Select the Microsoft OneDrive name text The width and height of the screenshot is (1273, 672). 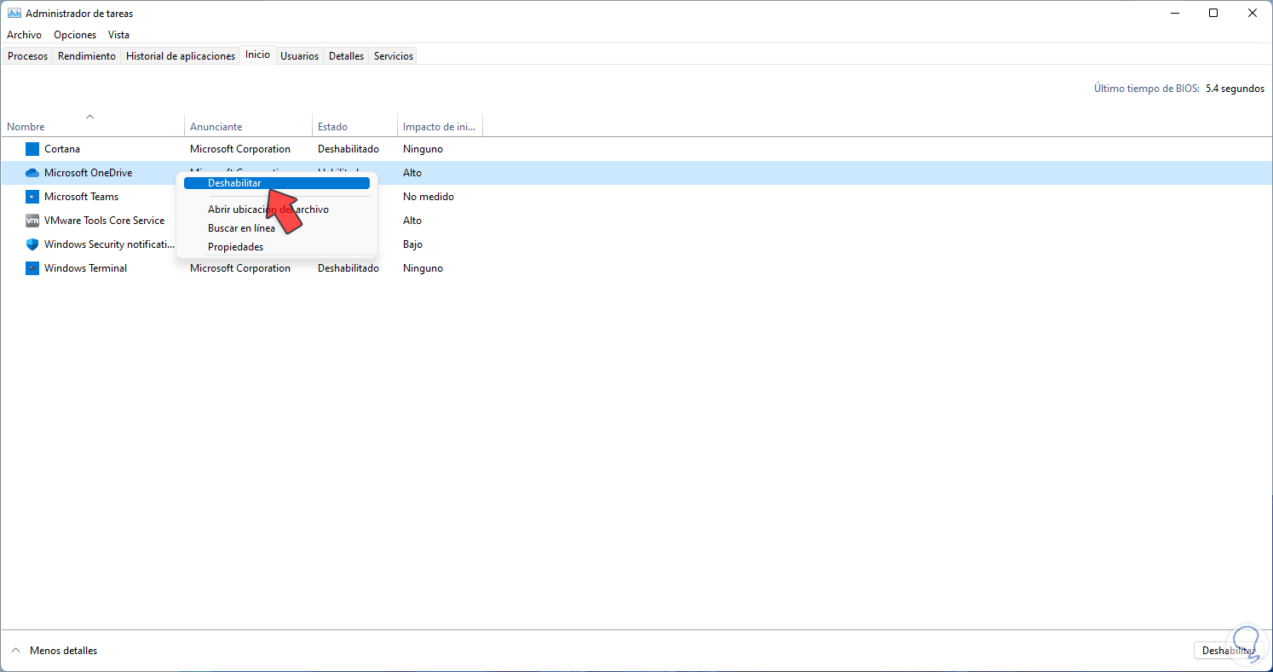click(89, 173)
